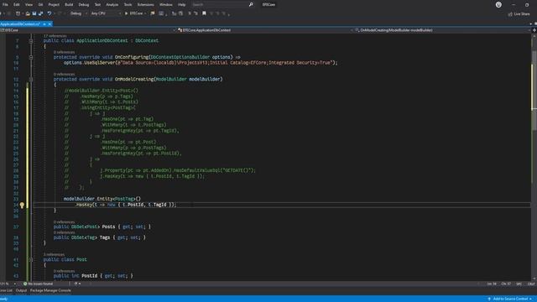Viewport: 537px width, 302px height.
Task: Open the EFCore project navigation dropdown
Action: (89, 30)
